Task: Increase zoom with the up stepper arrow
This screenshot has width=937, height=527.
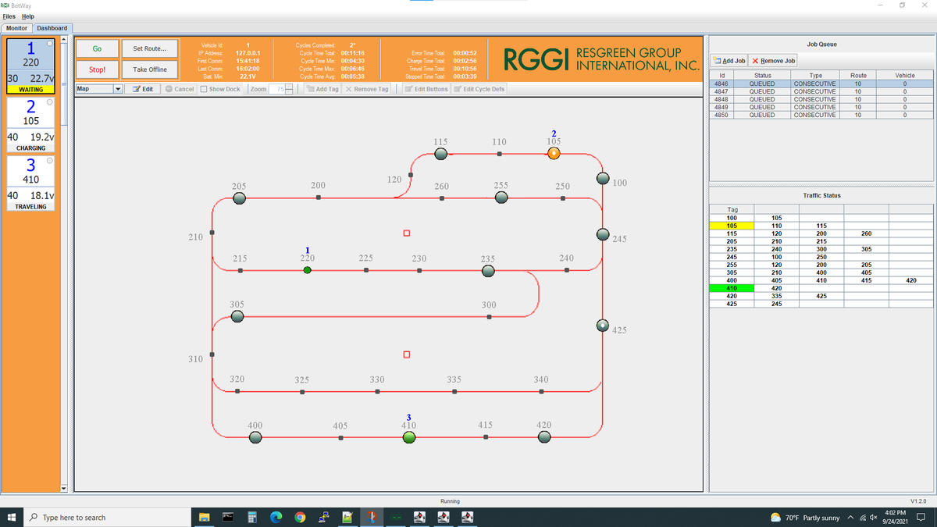Action: (x=288, y=87)
